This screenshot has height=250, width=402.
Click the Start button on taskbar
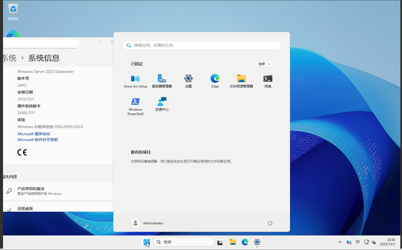(x=147, y=242)
